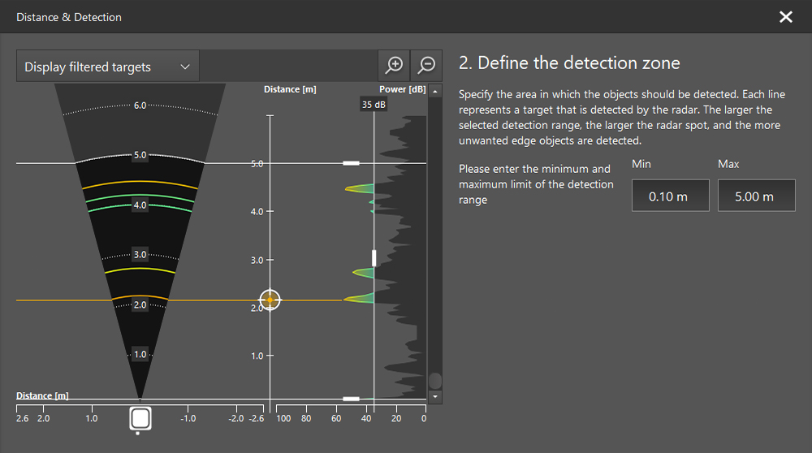The image size is (812, 453).
Task: Select the yellow target arc below 3.0 m
Action: pyautogui.click(x=140, y=268)
